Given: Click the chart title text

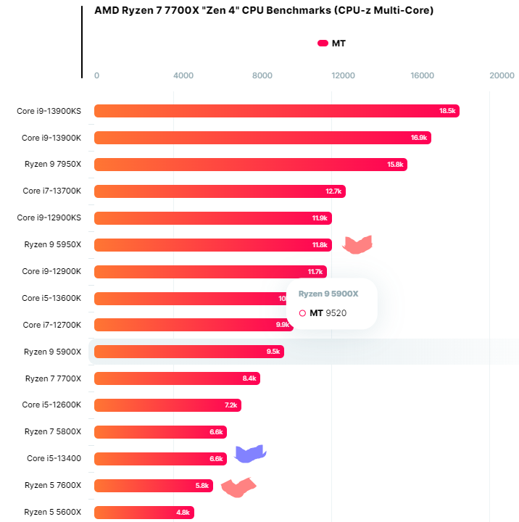Looking at the screenshot, I should click(x=264, y=11).
